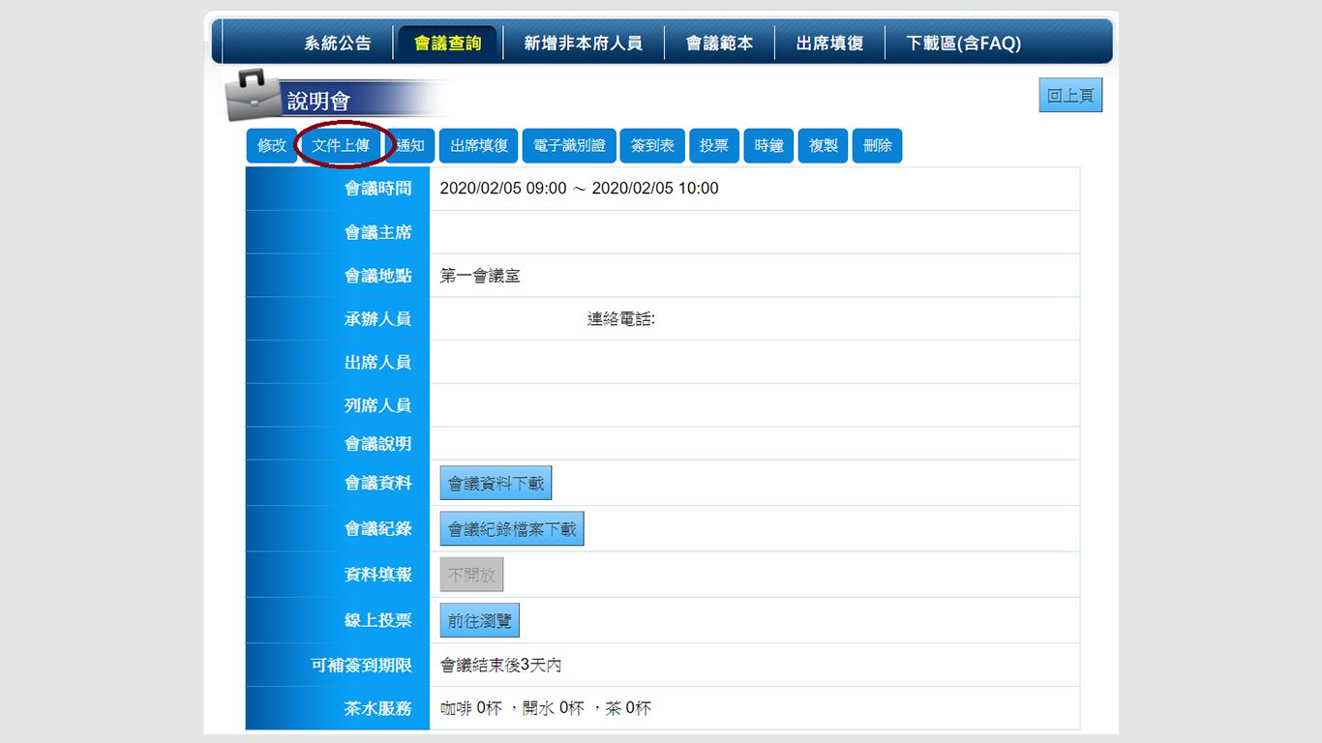Click the 會議資料 row header
The height and width of the screenshot is (743, 1322).
(338, 483)
